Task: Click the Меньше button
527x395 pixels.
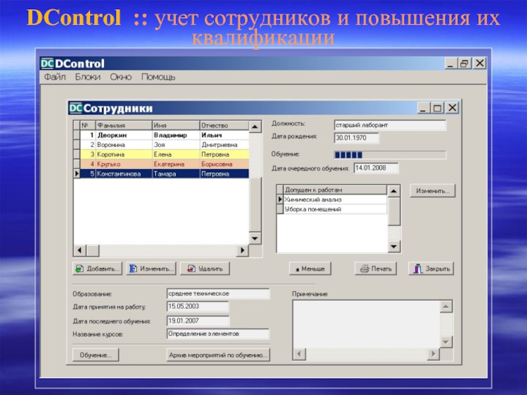Action: (x=310, y=269)
